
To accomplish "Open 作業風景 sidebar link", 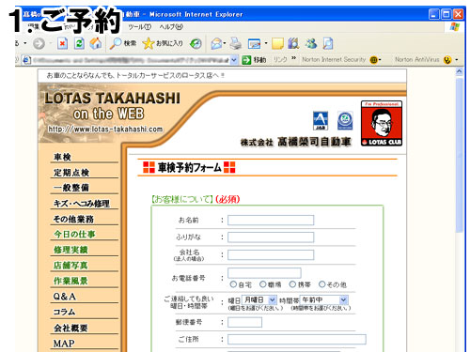I will tap(70, 281).
